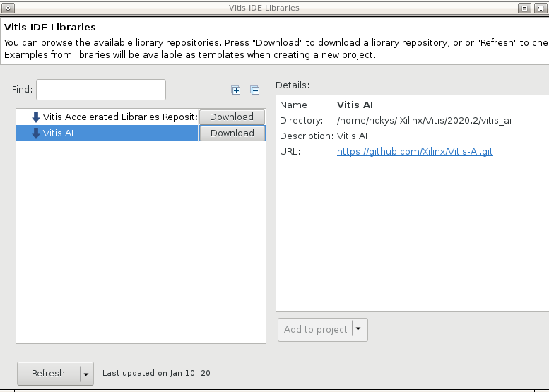Viewport: 549px width, 392px height.
Task: Open the Vitis-AI GitHub URL link
Action: tap(415, 152)
